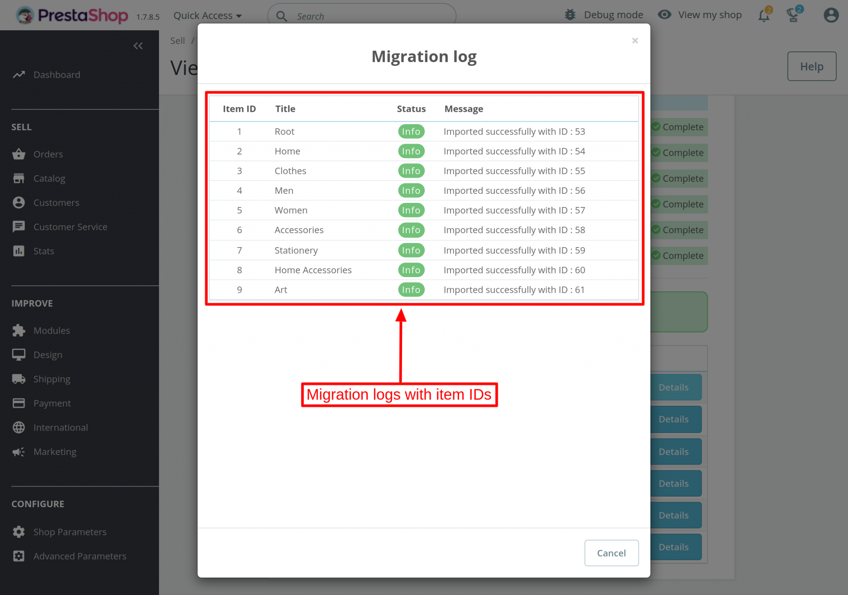Click the Debug mode bug icon

tap(570, 15)
